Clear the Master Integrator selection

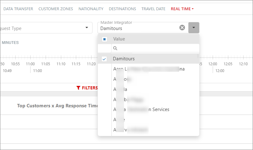pyautogui.click(x=182, y=28)
